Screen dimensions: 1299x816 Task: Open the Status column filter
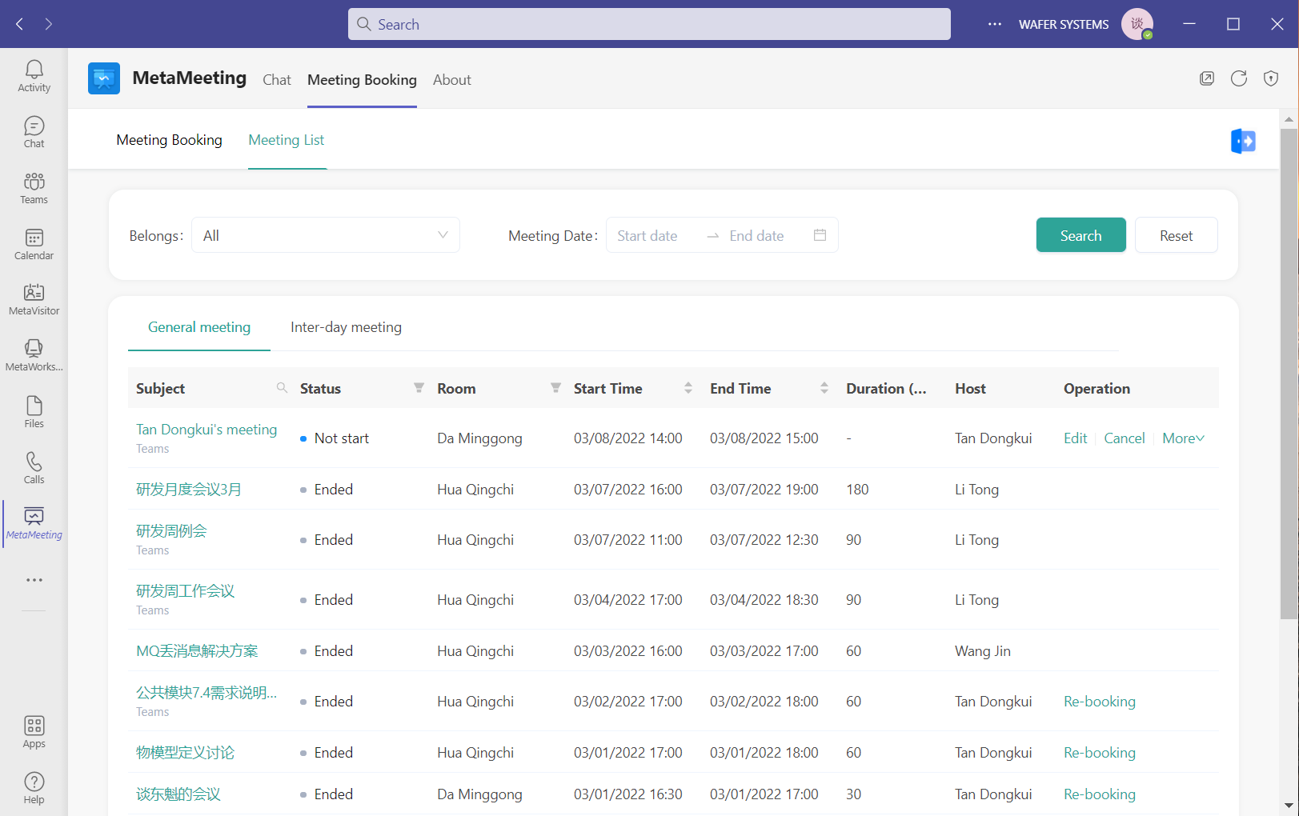[x=419, y=388]
